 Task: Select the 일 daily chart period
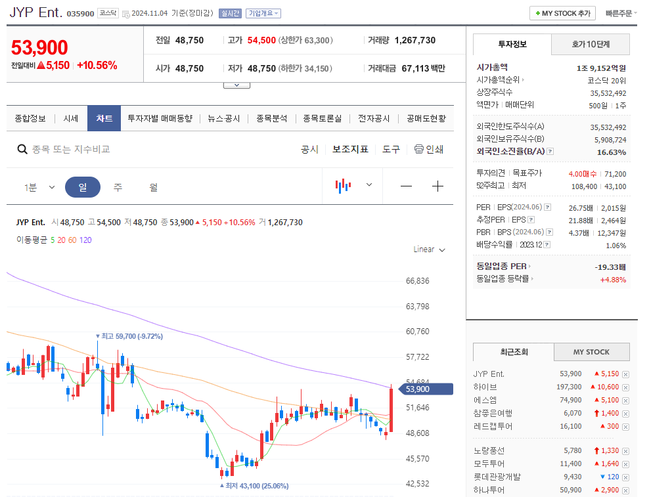coord(83,187)
